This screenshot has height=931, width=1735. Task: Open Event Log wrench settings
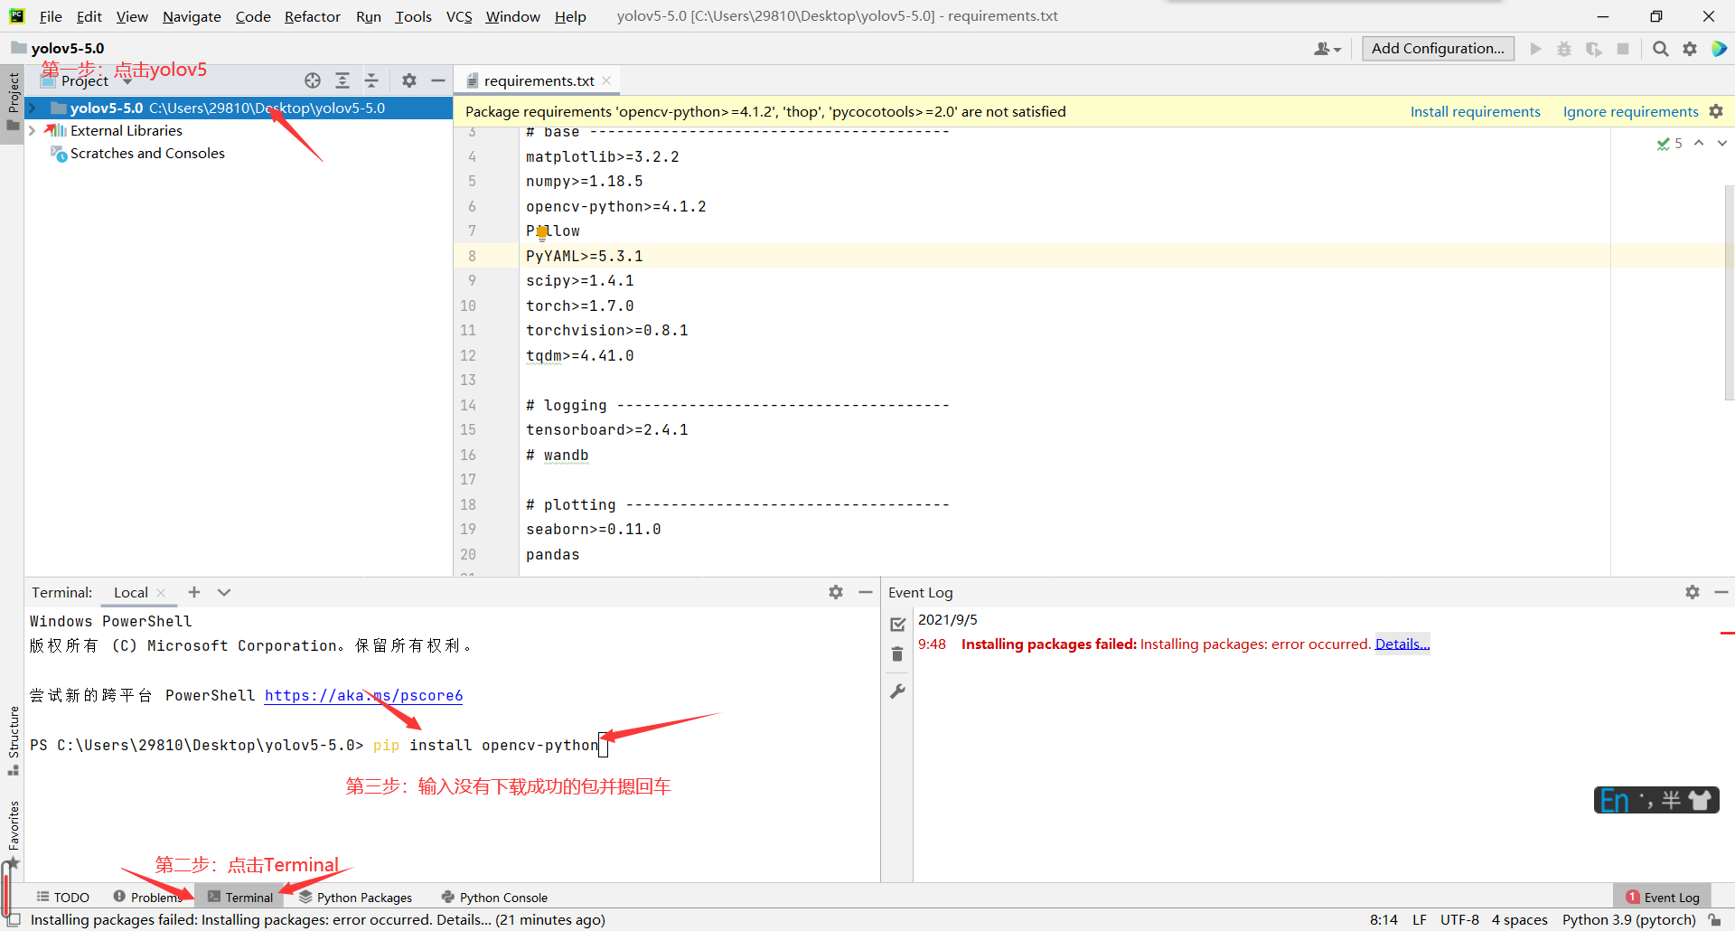click(x=897, y=691)
